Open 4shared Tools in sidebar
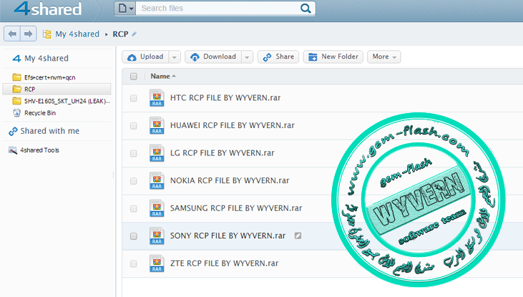Viewport: 523px width, 297px height. point(39,150)
